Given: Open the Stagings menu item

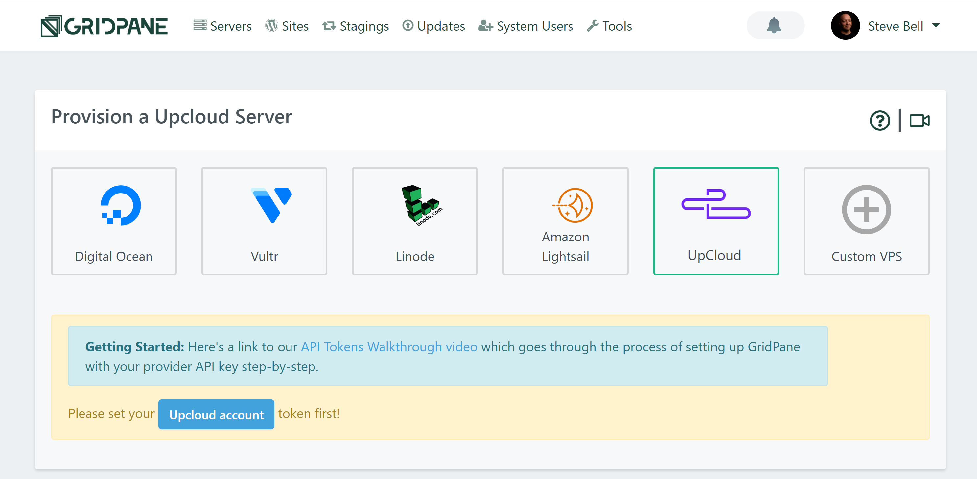Looking at the screenshot, I should pyautogui.click(x=355, y=26).
